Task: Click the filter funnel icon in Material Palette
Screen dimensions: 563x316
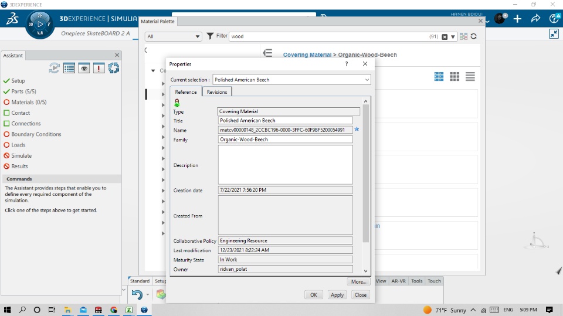Action: pos(210,36)
